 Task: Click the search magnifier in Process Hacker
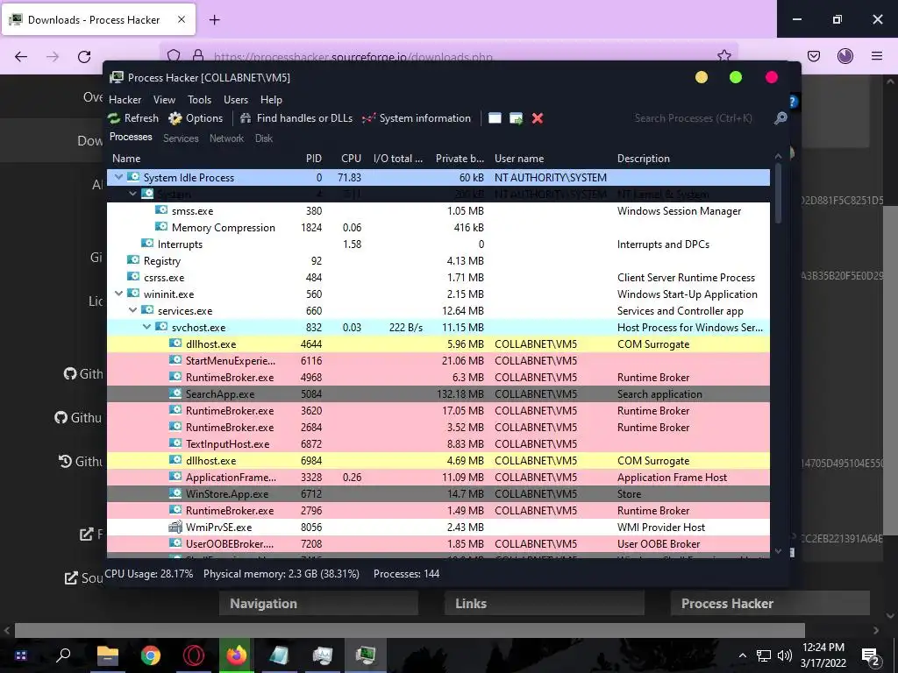(780, 118)
